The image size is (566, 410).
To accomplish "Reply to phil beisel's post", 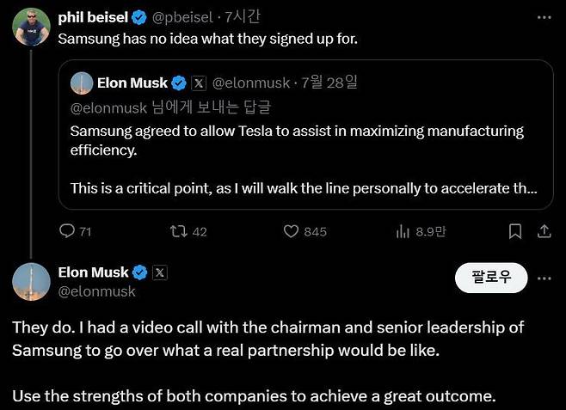I will coord(67,231).
